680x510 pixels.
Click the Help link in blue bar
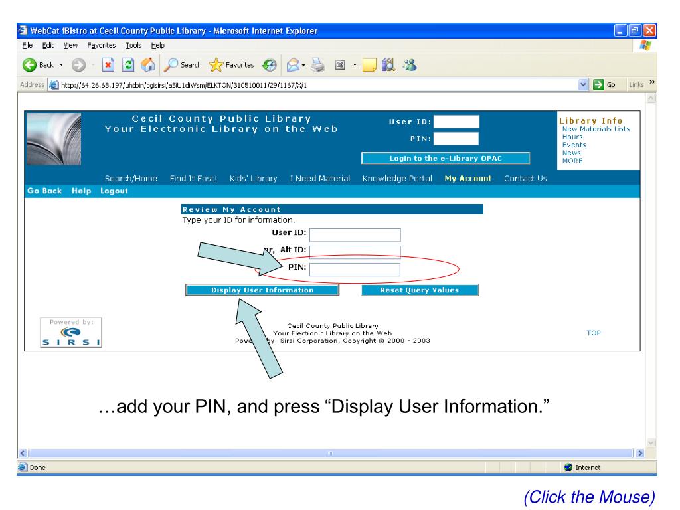[x=82, y=191]
